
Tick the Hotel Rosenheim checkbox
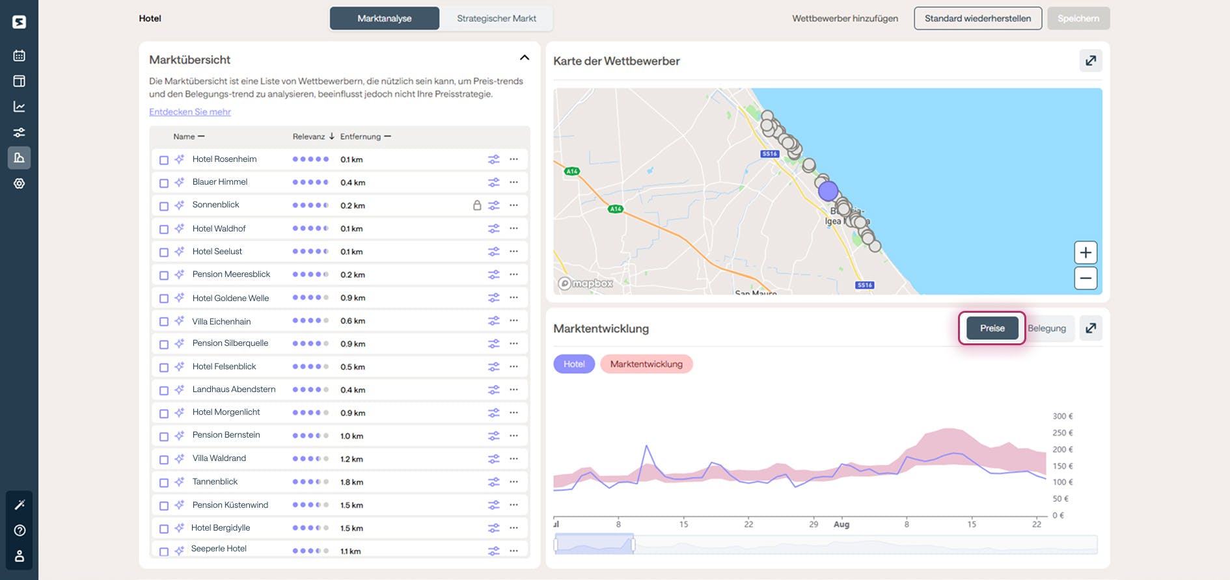(164, 160)
